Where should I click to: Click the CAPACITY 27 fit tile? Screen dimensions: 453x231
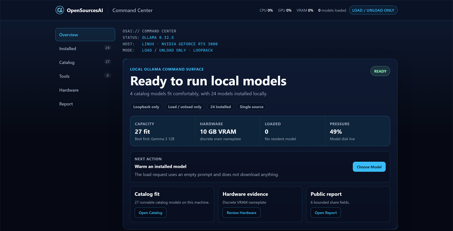pyautogui.click(x=163, y=131)
